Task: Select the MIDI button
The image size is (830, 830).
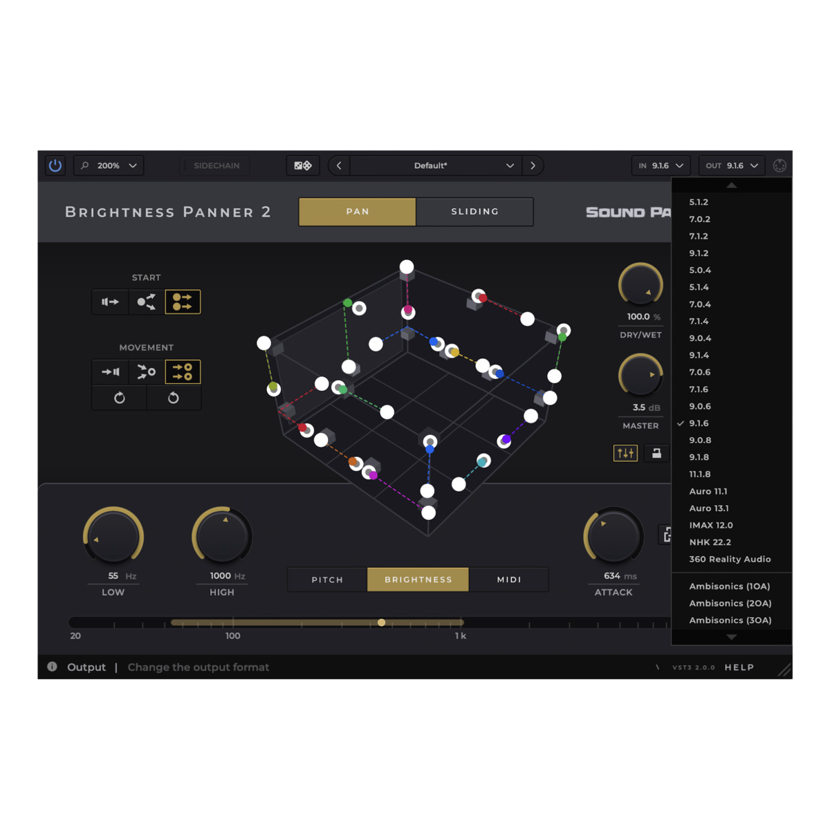Action: point(509,580)
